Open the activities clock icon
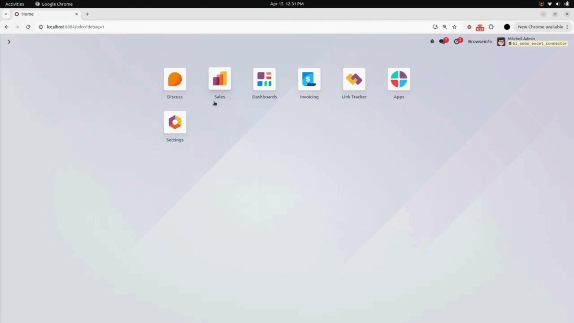This screenshot has width=574, height=323. [457, 41]
